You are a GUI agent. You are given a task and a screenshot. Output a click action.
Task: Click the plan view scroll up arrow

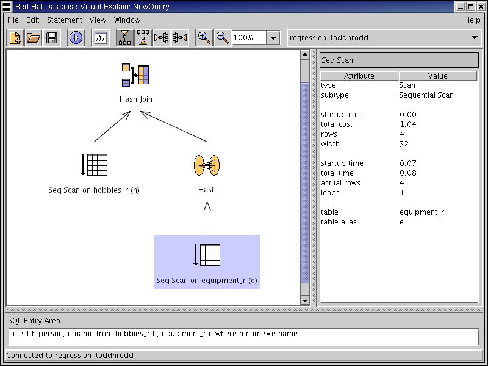(x=305, y=54)
